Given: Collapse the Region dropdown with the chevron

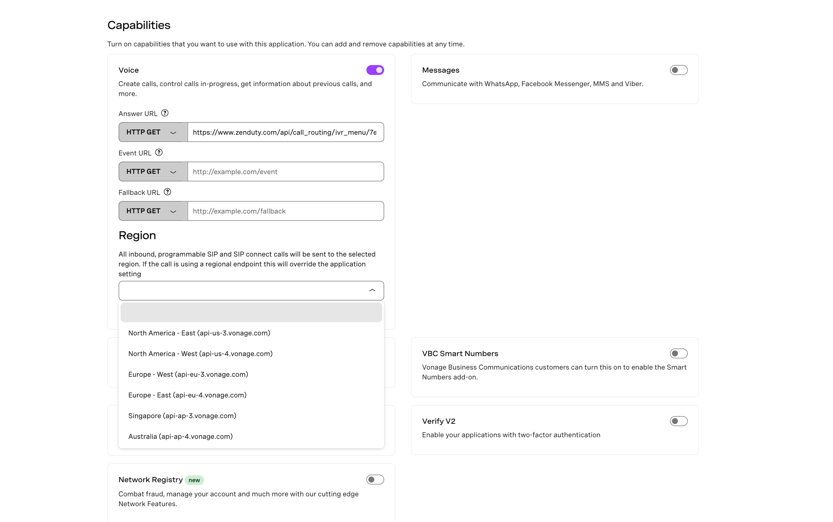Looking at the screenshot, I should click(372, 291).
